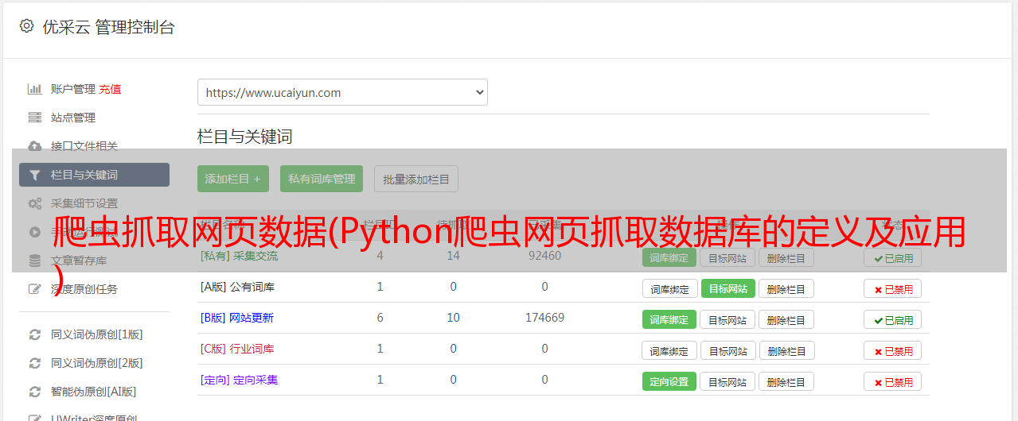Open 深度原创任务 via its edit icon
The width and height of the screenshot is (1018, 421).
(x=34, y=289)
